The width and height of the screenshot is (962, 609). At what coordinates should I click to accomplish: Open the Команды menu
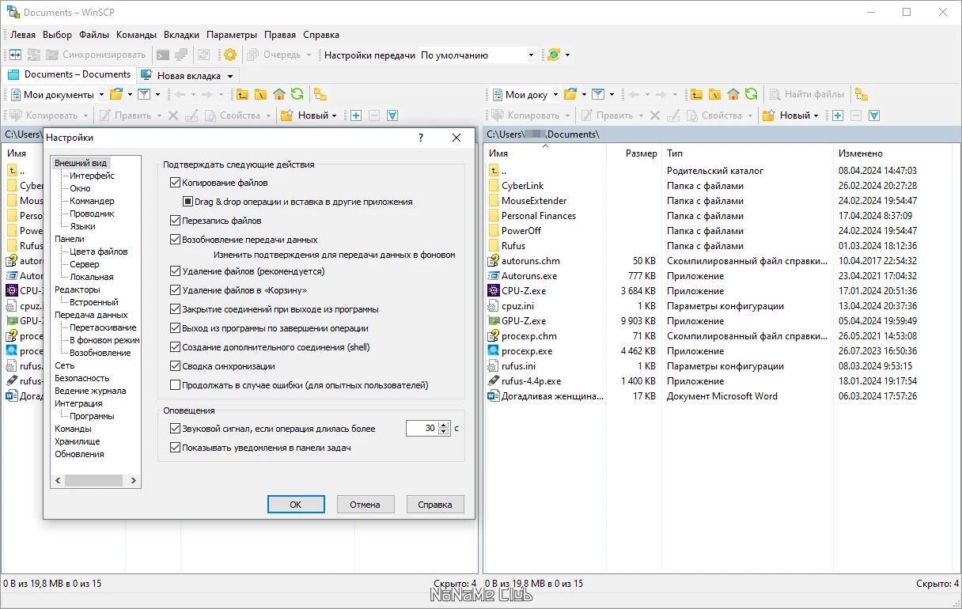pos(136,35)
